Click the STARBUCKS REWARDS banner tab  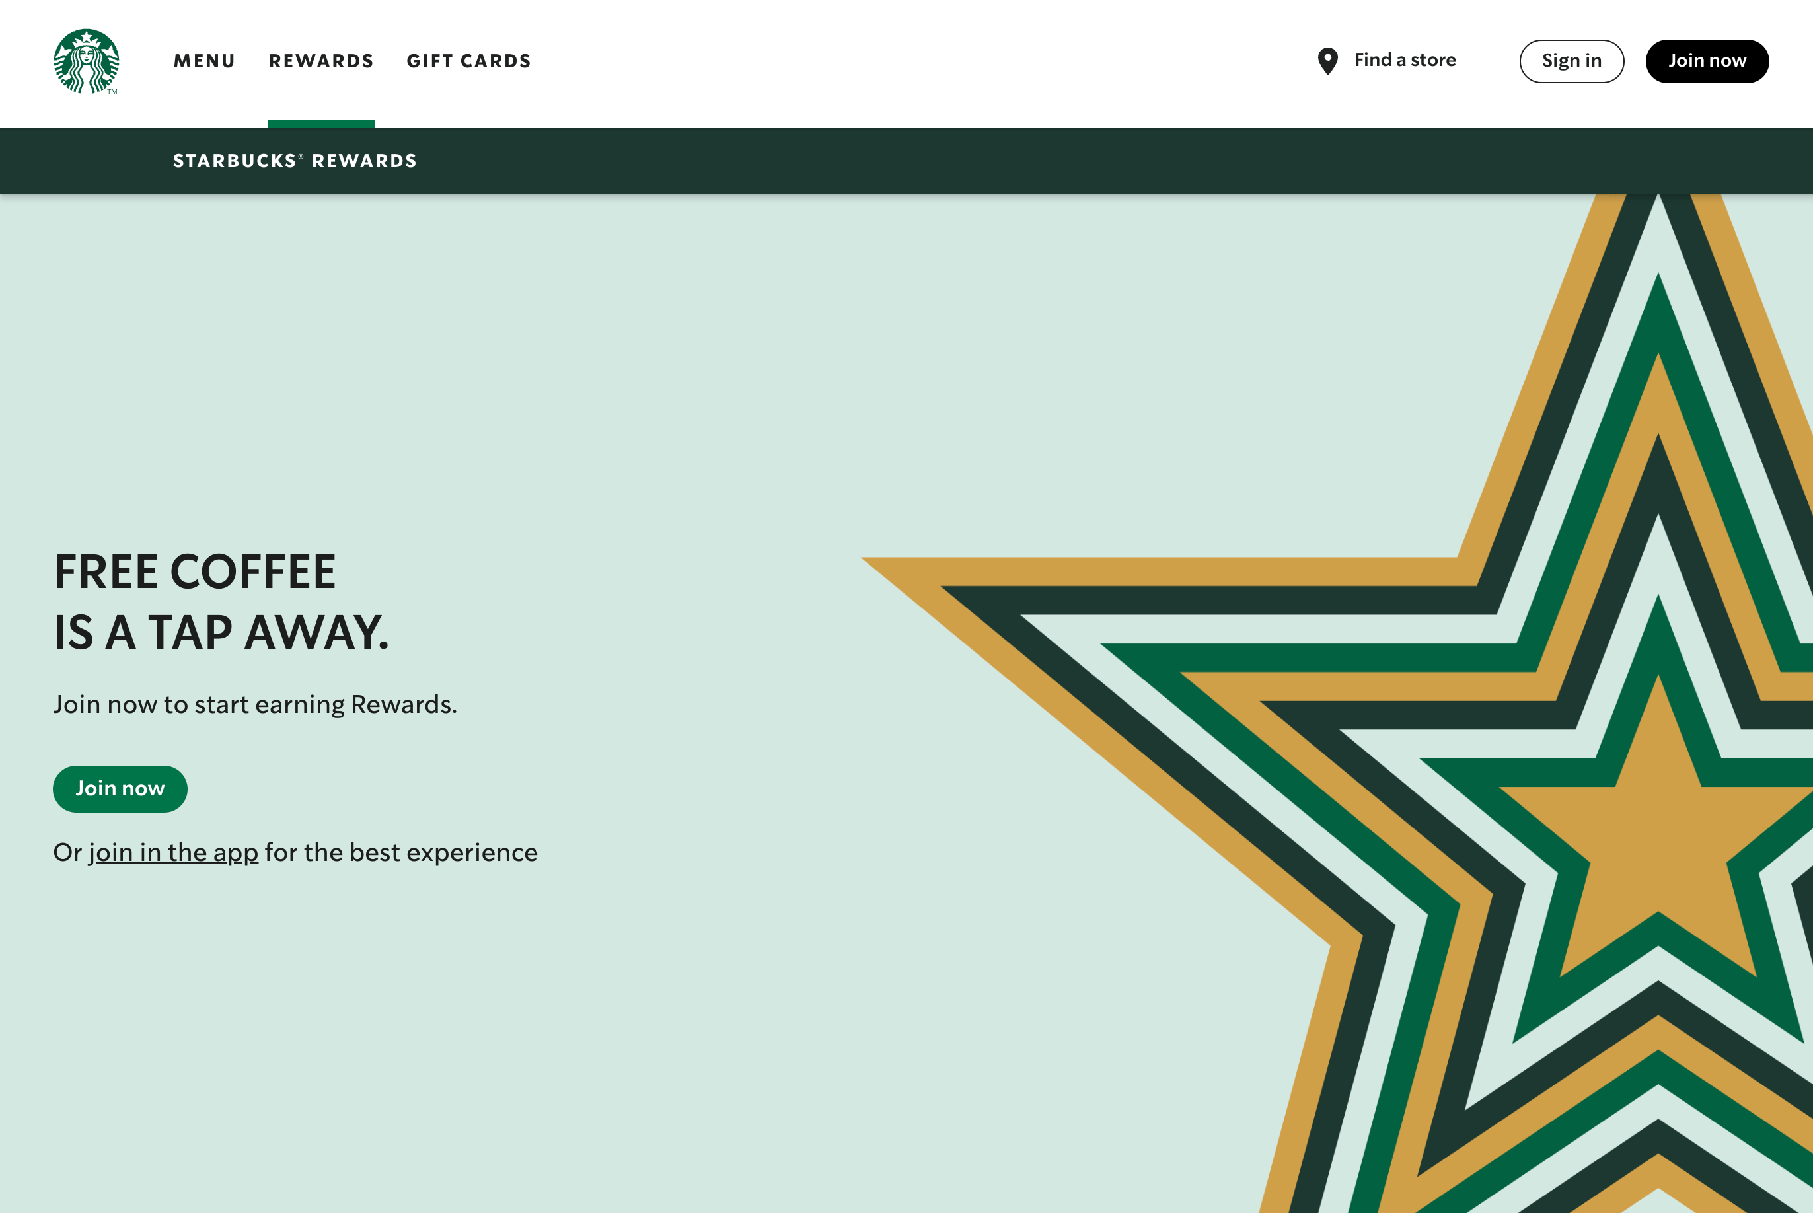[x=295, y=160]
